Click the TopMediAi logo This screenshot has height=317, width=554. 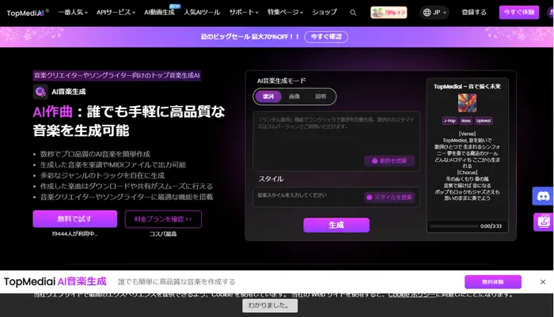(x=28, y=13)
